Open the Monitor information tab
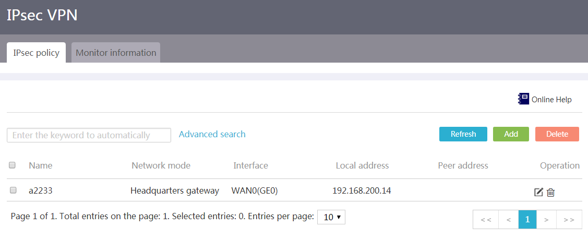588x239 pixels. (x=116, y=53)
